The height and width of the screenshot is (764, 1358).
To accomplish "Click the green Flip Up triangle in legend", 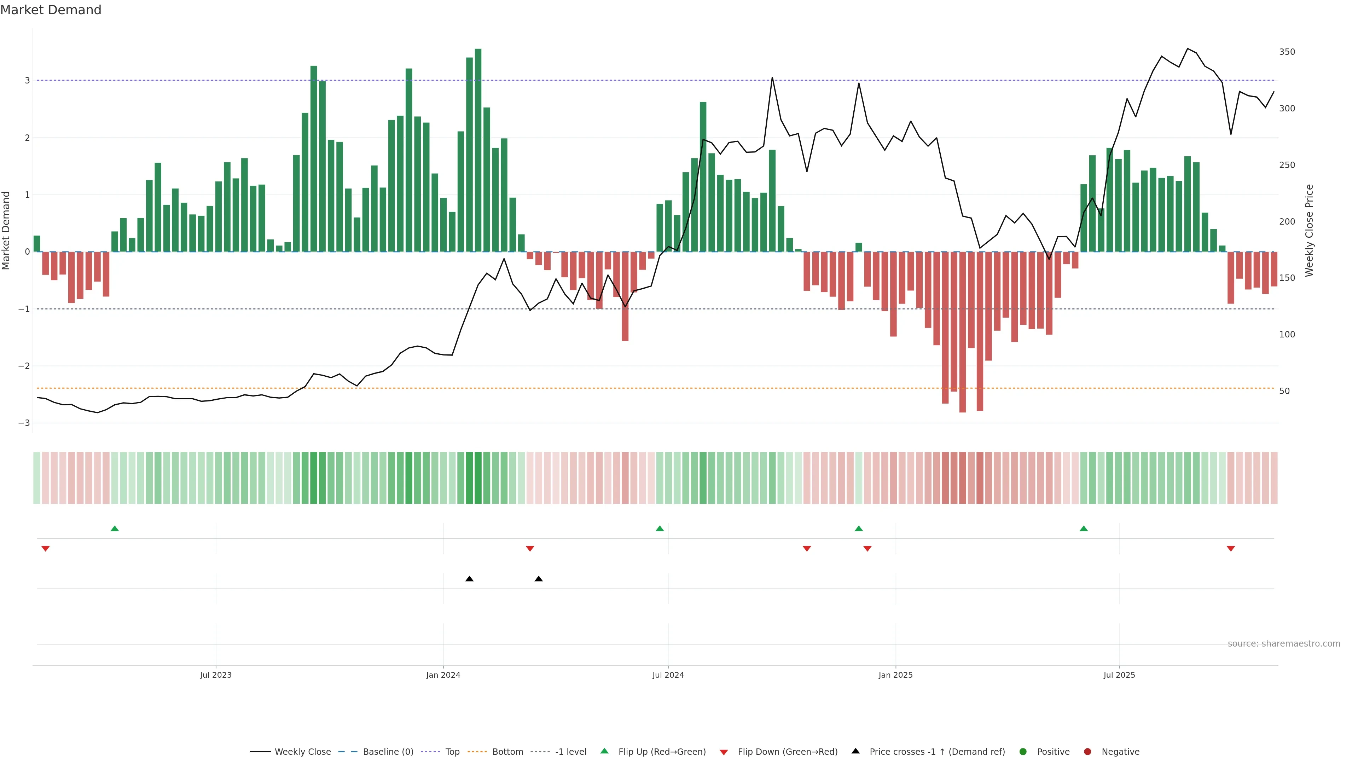I will pyautogui.click(x=604, y=751).
